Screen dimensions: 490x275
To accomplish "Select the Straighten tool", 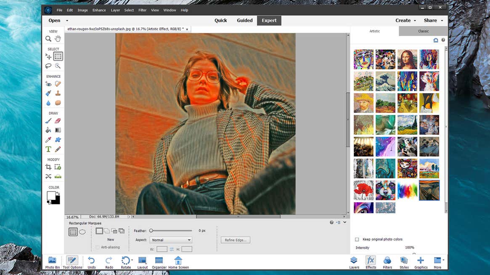I will coord(58,176).
